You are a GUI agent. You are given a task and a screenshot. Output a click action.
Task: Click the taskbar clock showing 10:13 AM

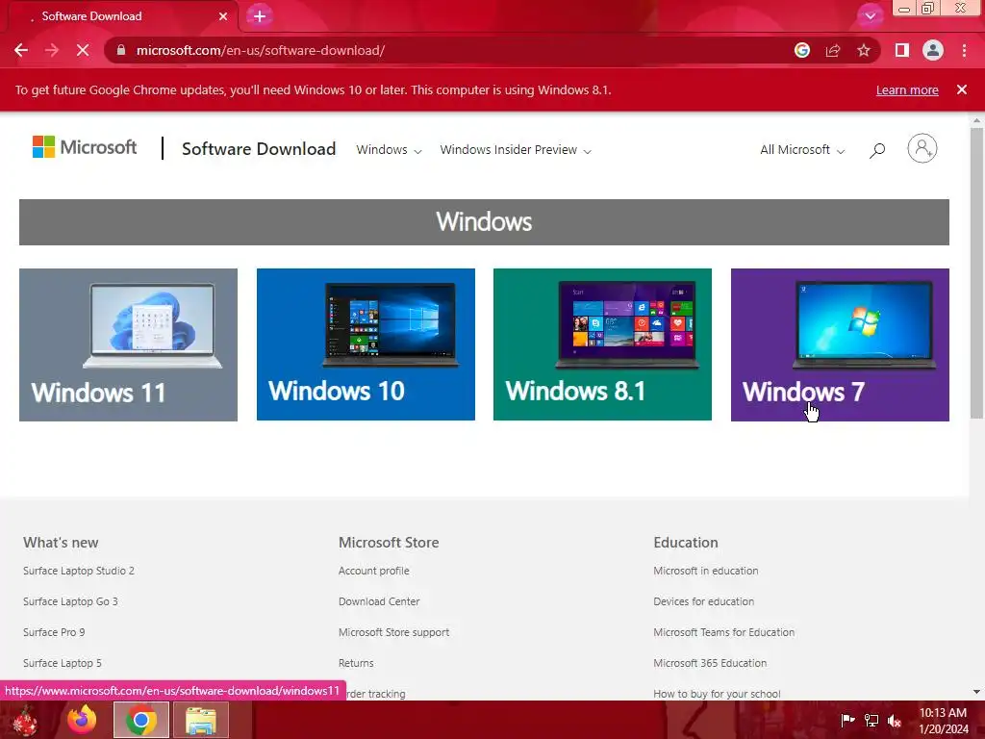(944, 720)
